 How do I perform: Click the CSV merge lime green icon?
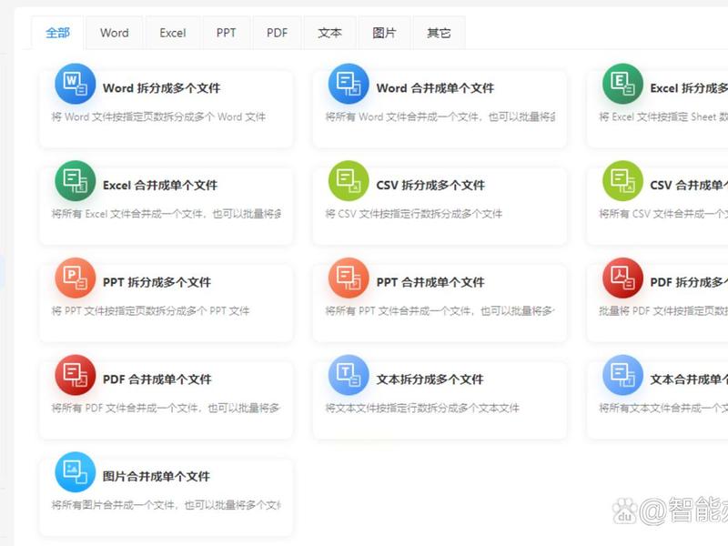click(622, 181)
